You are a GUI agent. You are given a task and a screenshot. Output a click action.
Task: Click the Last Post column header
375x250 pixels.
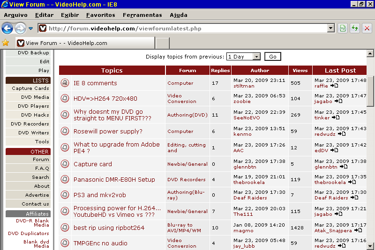[x=340, y=70]
